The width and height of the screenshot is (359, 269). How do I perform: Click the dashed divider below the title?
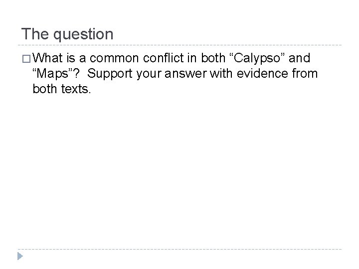tap(179, 45)
